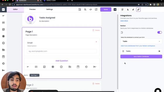Delete Page 2

pos(96,84)
